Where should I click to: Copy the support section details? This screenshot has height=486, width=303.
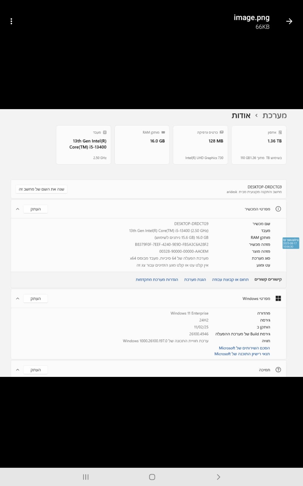(35, 370)
